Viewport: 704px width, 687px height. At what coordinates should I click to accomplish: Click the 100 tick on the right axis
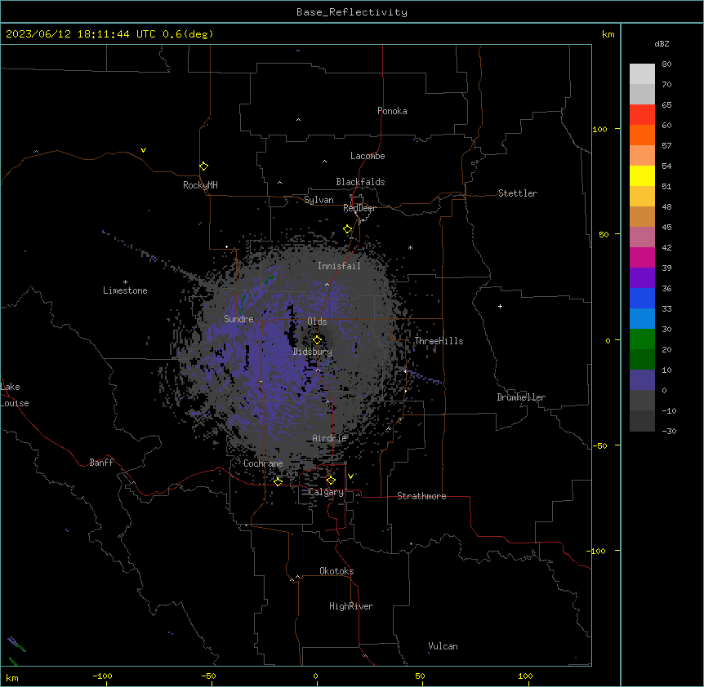[599, 129]
